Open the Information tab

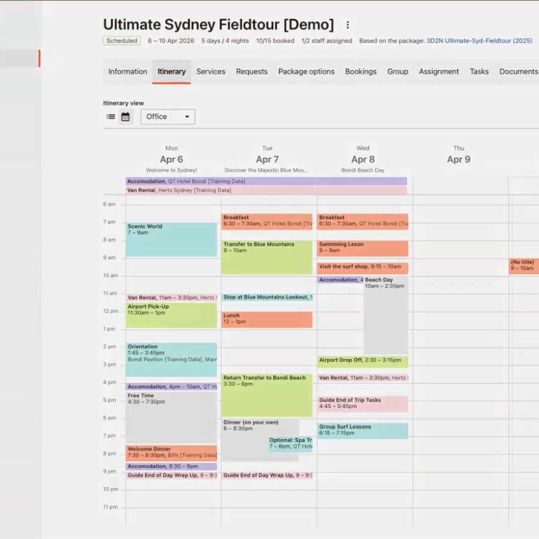point(127,72)
